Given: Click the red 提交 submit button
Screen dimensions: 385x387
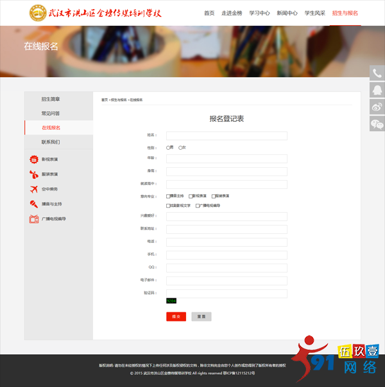Looking at the screenshot, I should pos(176,317).
